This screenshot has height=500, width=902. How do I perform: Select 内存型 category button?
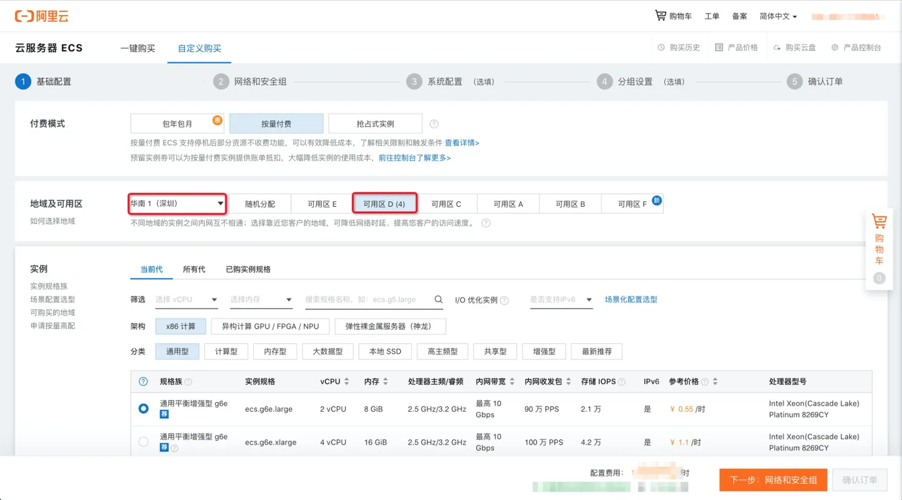tap(274, 352)
